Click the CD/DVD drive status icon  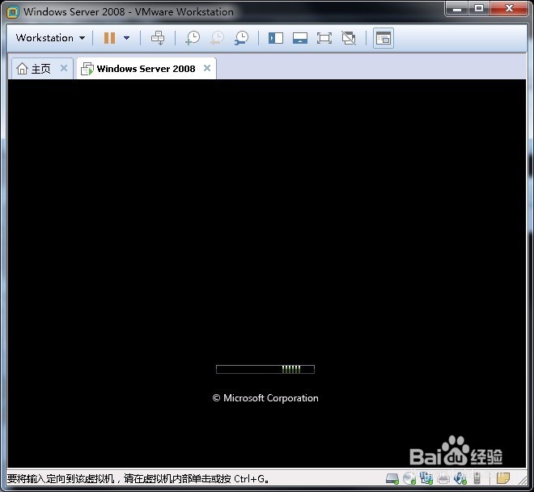(x=409, y=479)
